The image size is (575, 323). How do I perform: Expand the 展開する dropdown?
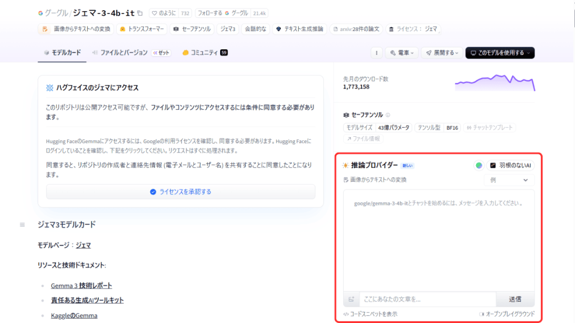pos(442,53)
